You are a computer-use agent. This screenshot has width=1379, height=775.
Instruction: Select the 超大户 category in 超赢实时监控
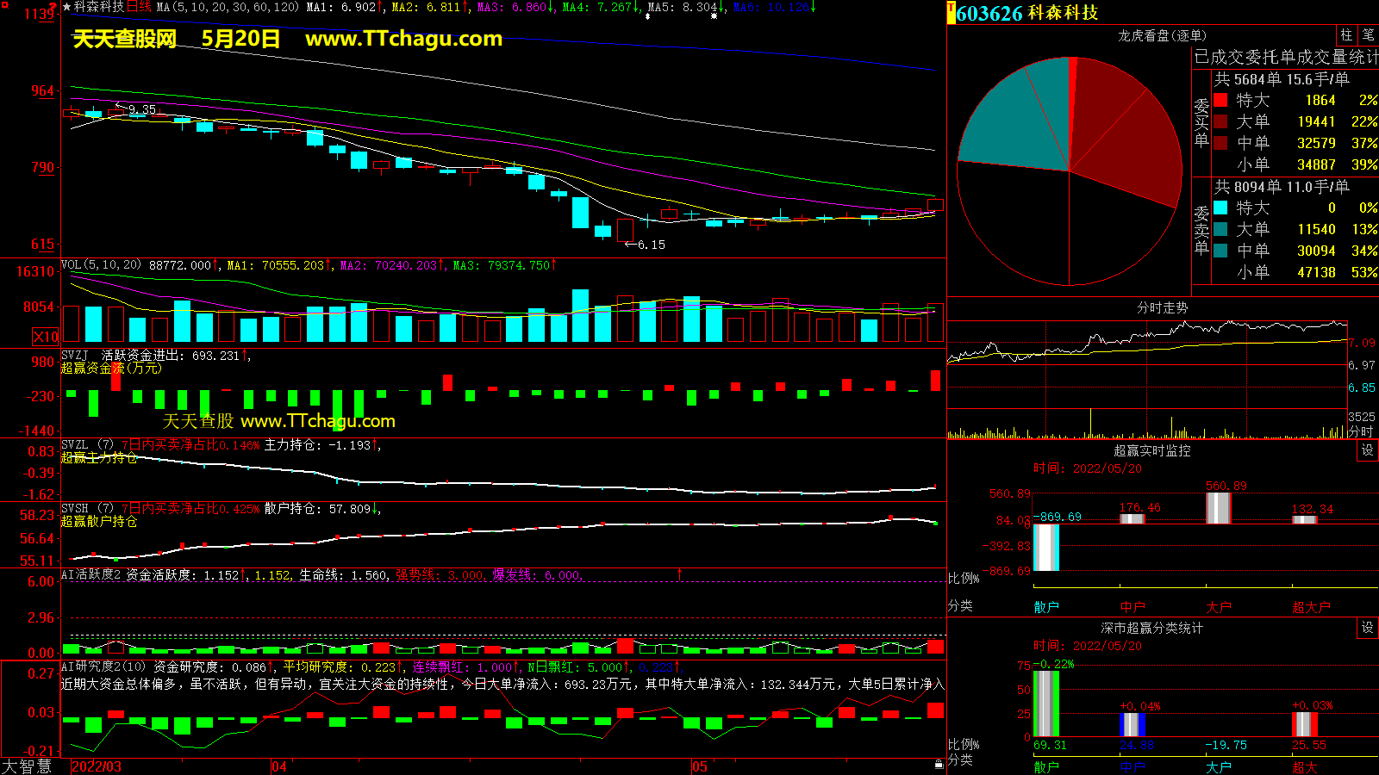1310,607
